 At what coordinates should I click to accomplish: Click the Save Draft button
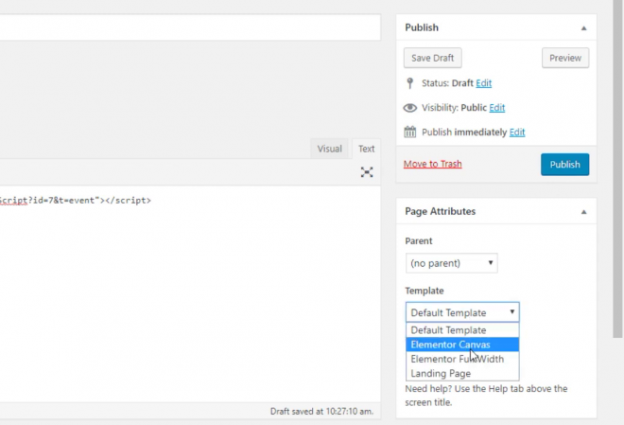click(x=433, y=58)
